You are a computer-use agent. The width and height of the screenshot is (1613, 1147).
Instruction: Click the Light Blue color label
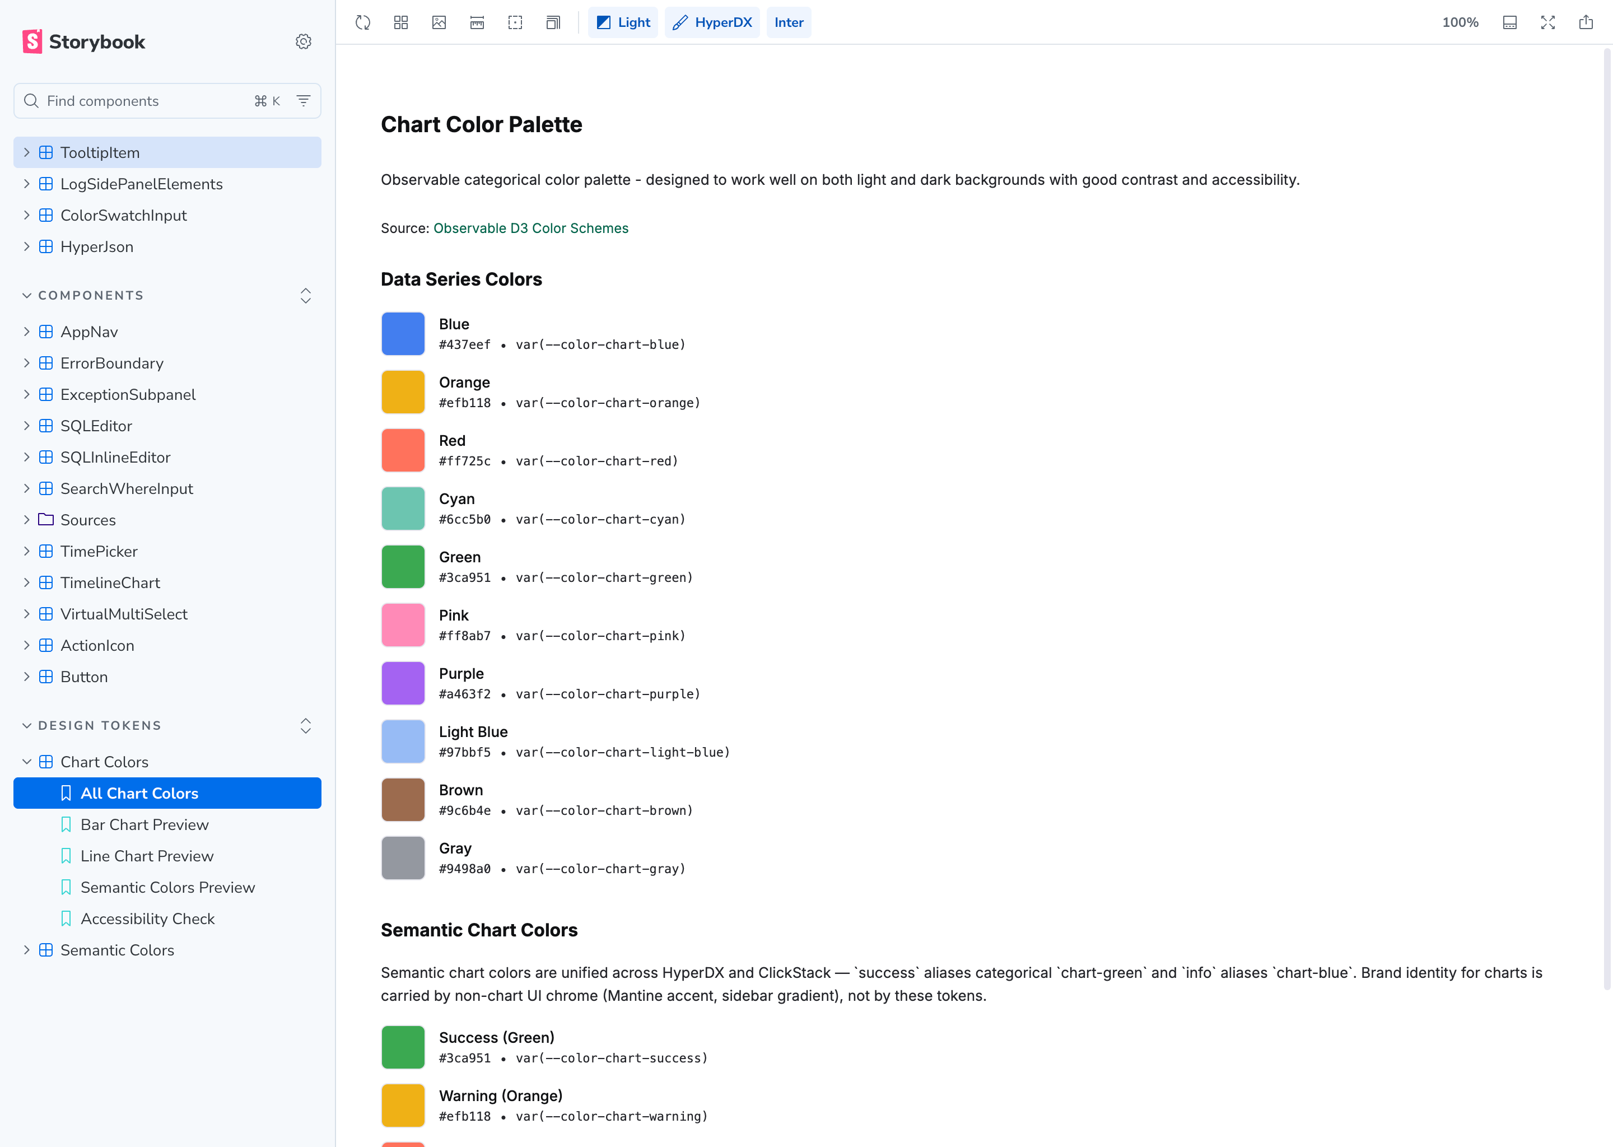tap(473, 731)
